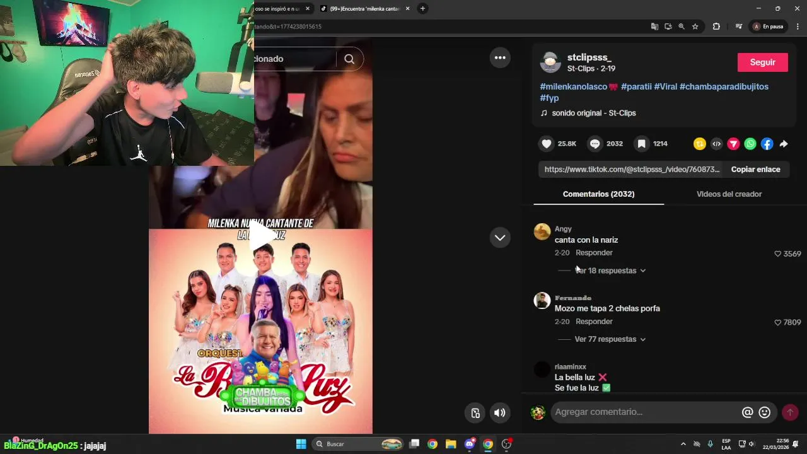
Task: Open the En pausa Chrome profile button
Action: 768,26
